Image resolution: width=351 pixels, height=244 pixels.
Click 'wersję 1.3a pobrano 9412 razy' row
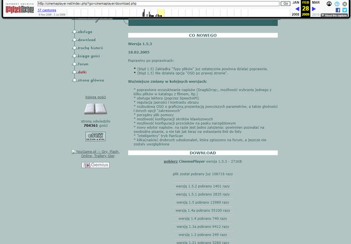pyautogui.click(x=203, y=227)
